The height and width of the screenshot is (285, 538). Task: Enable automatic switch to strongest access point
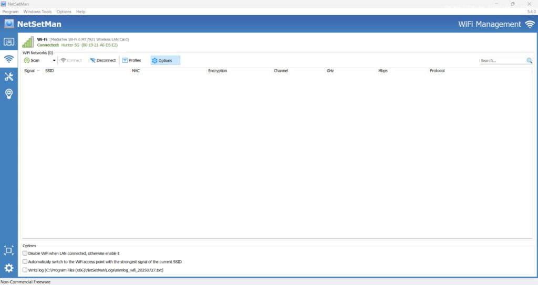(25, 262)
